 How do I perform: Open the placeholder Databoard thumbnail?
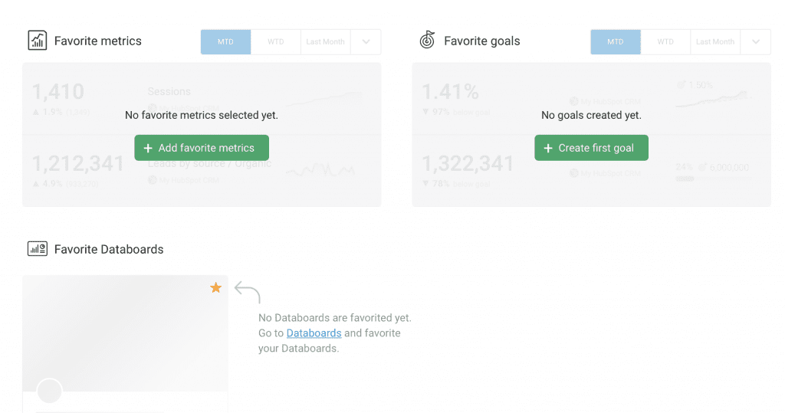point(125,333)
